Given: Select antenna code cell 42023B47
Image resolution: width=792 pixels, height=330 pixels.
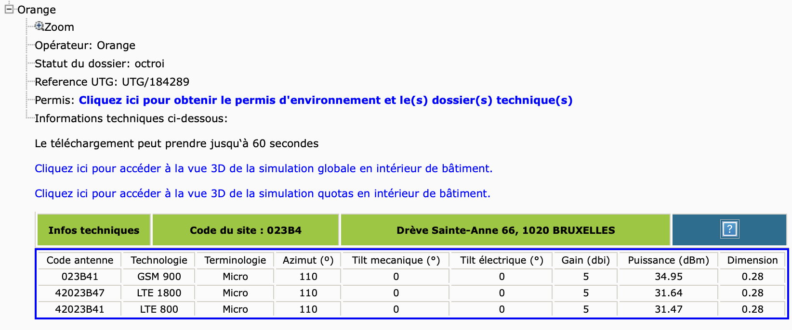Looking at the screenshot, I should point(80,293).
